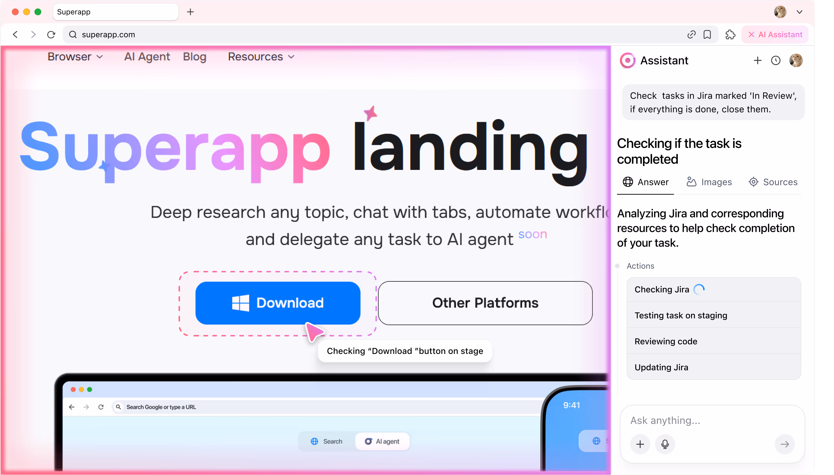Click the search icon in the address bar
This screenshot has height=475, width=834.
[x=73, y=34]
